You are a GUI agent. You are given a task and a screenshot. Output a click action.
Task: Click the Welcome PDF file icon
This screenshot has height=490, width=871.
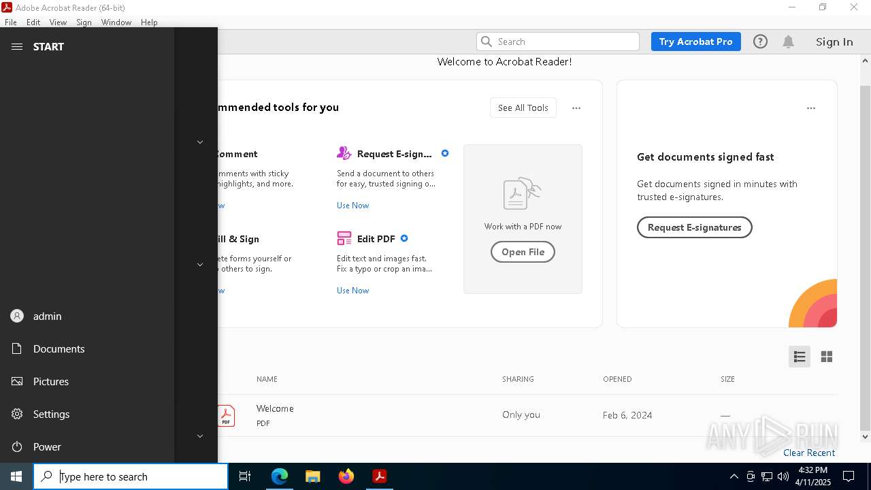pos(226,415)
